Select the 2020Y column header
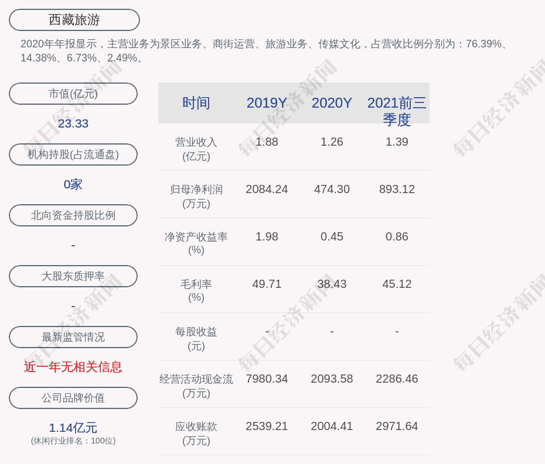This screenshot has height=464, width=545. [332, 103]
